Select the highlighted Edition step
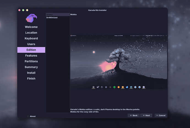190x128 pixels. pos(31,50)
